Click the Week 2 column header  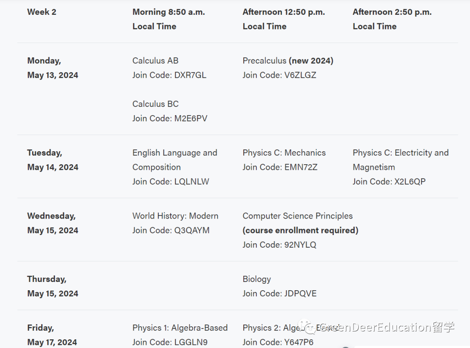[42, 12]
